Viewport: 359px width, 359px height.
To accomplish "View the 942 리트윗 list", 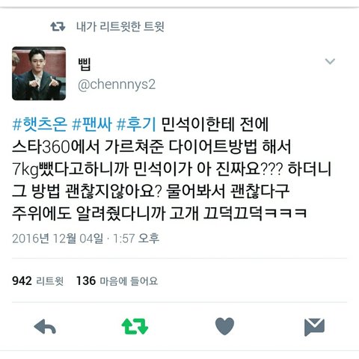I will click(37, 281).
